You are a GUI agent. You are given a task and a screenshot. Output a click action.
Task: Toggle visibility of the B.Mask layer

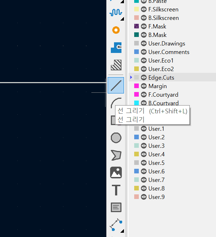pyautogui.click(x=144, y=35)
